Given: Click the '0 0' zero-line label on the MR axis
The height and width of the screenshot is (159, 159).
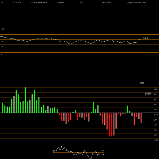Looking at the screenshot, I should point(156,115).
